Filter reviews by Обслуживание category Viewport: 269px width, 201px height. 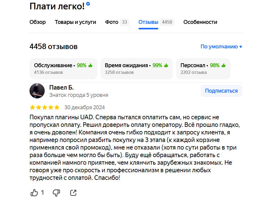[x=63, y=69]
